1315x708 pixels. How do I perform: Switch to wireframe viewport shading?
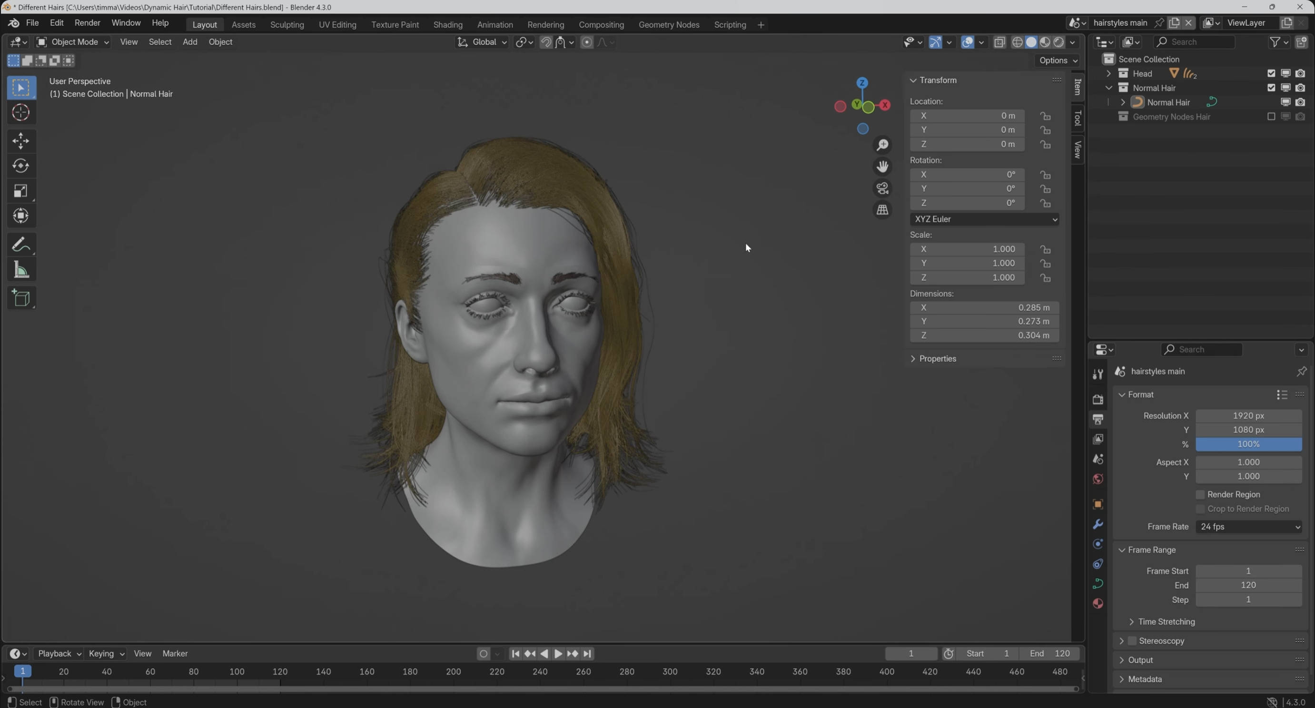(x=1018, y=42)
